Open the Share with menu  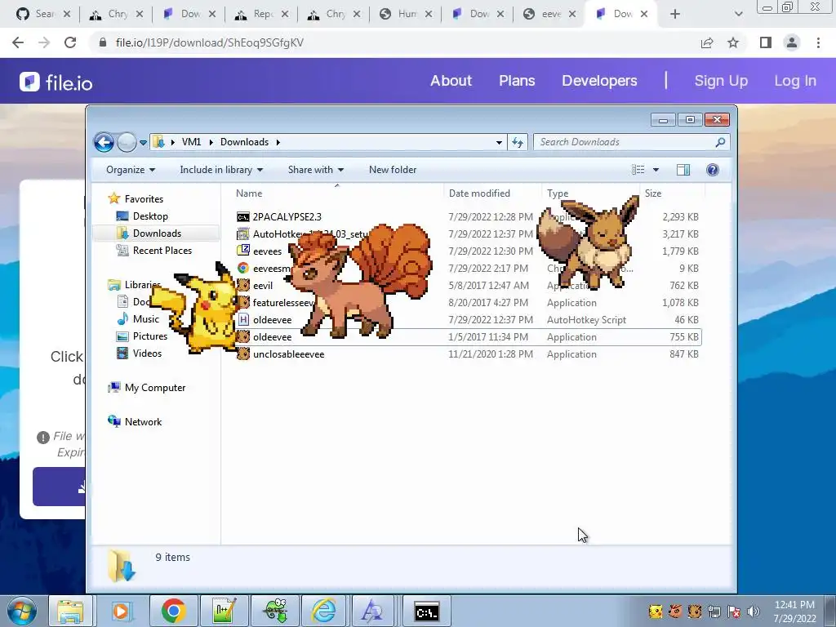click(316, 170)
